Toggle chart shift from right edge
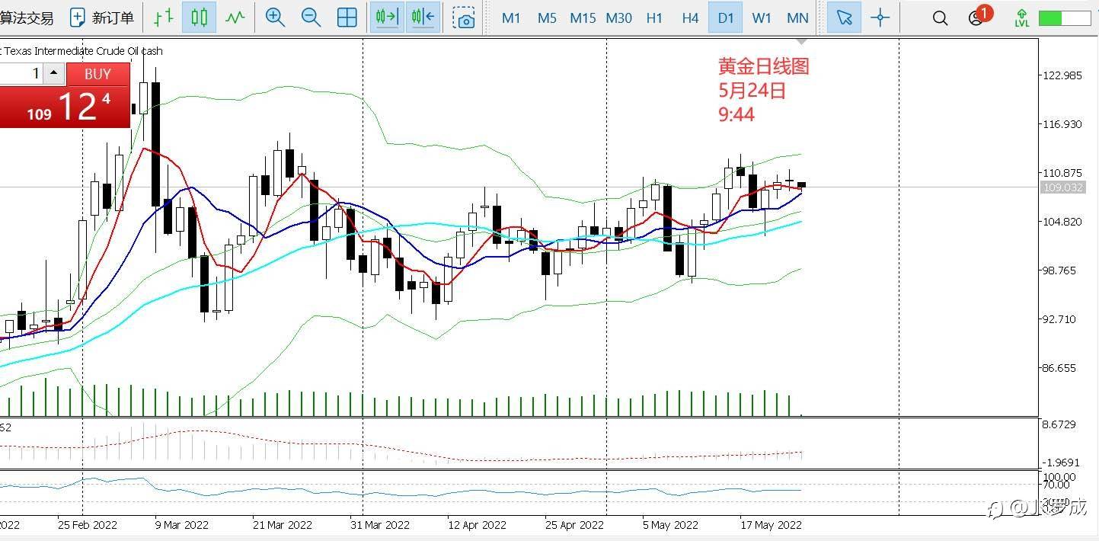The height and width of the screenshot is (541, 1099). pyautogui.click(x=423, y=18)
